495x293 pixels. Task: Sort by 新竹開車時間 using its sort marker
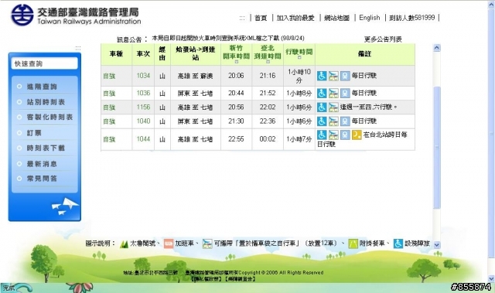click(237, 62)
